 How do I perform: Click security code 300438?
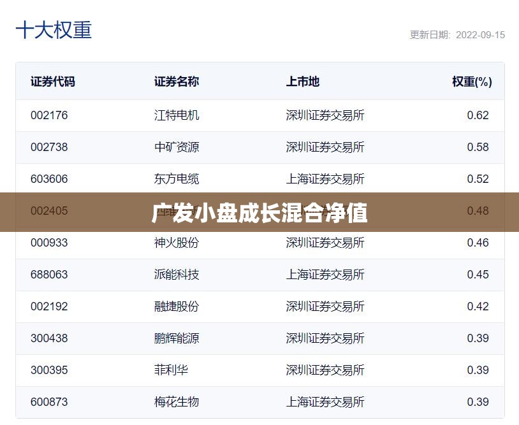click(49, 338)
